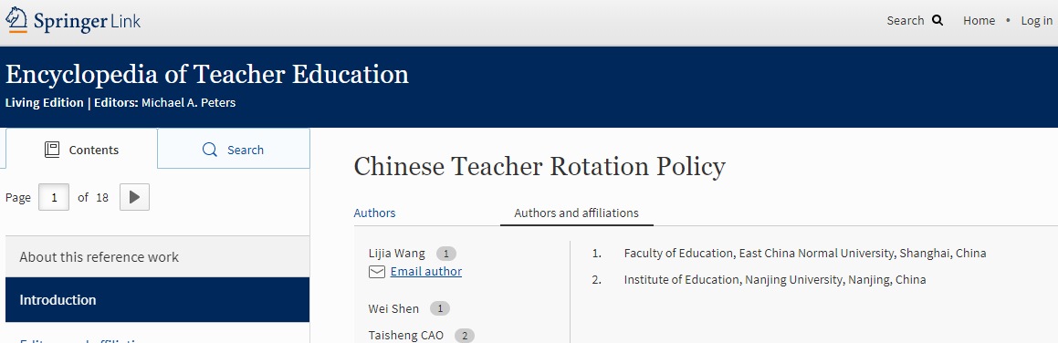
Task: Open the Authors tab
Action: (374, 213)
